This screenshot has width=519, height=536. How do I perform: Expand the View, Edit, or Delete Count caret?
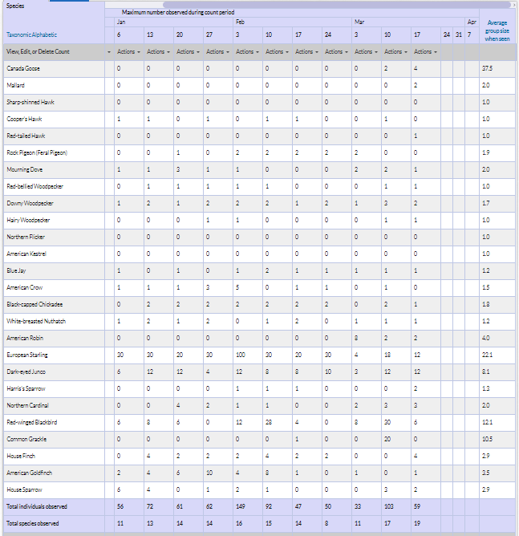[109, 52]
